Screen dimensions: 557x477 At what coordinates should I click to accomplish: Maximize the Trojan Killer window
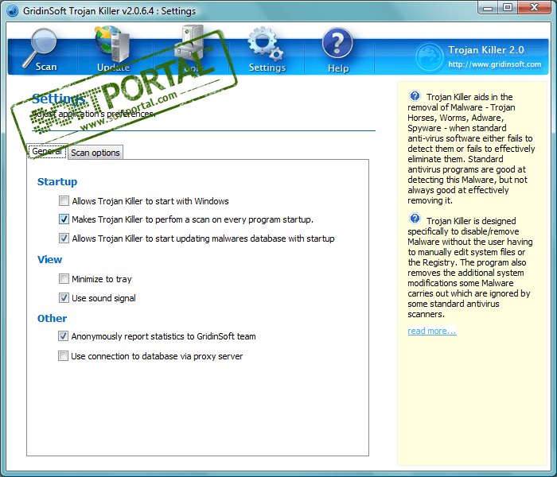click(x=508, y=7)
